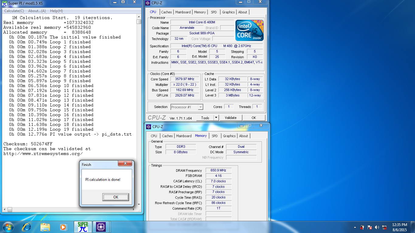Click the Bus Speed value 162.69 MHz
415x233 pixels.
click(x=184, y=90)
